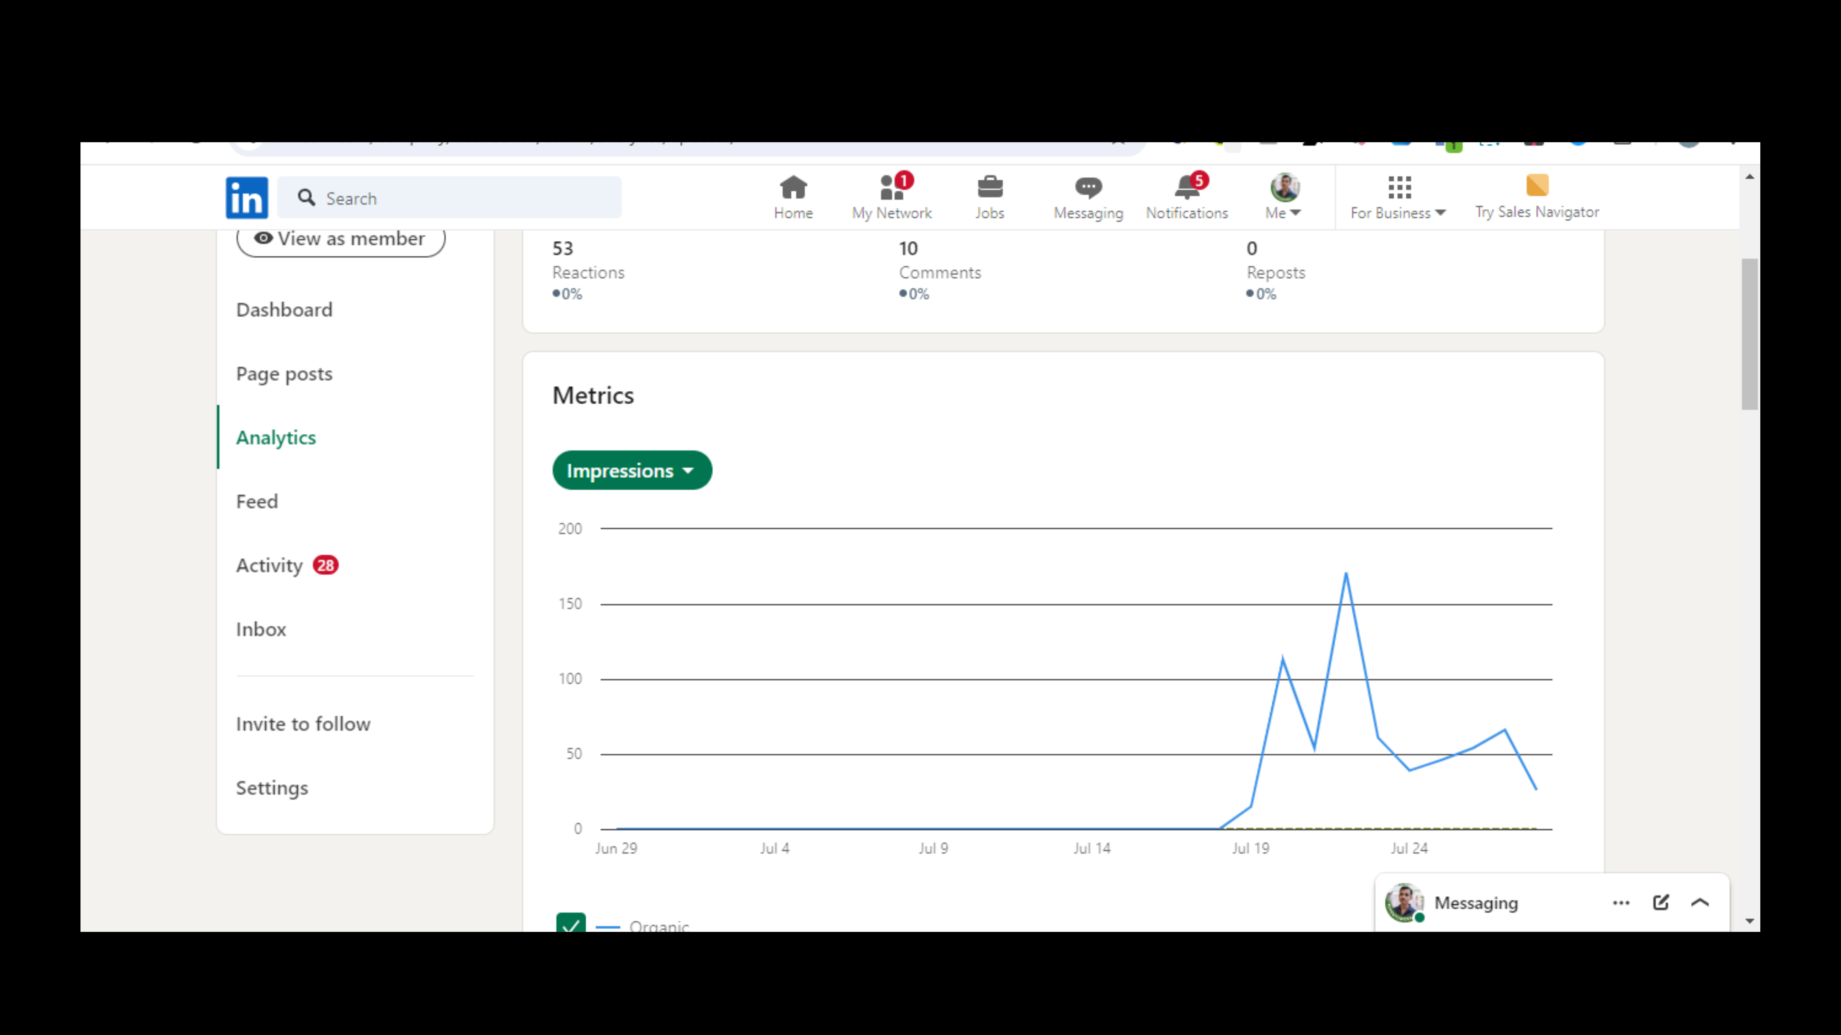Expand the For Business dropdown arrow

(x=1441, y=213)
